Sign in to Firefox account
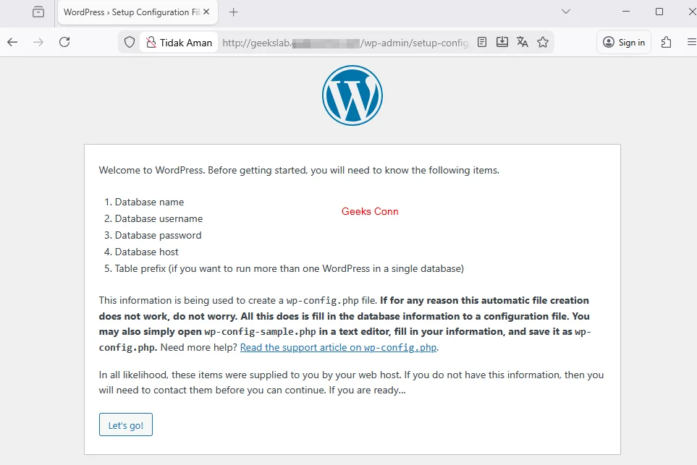Viewport: 697px width, 465px height. (x=623, y=43)
